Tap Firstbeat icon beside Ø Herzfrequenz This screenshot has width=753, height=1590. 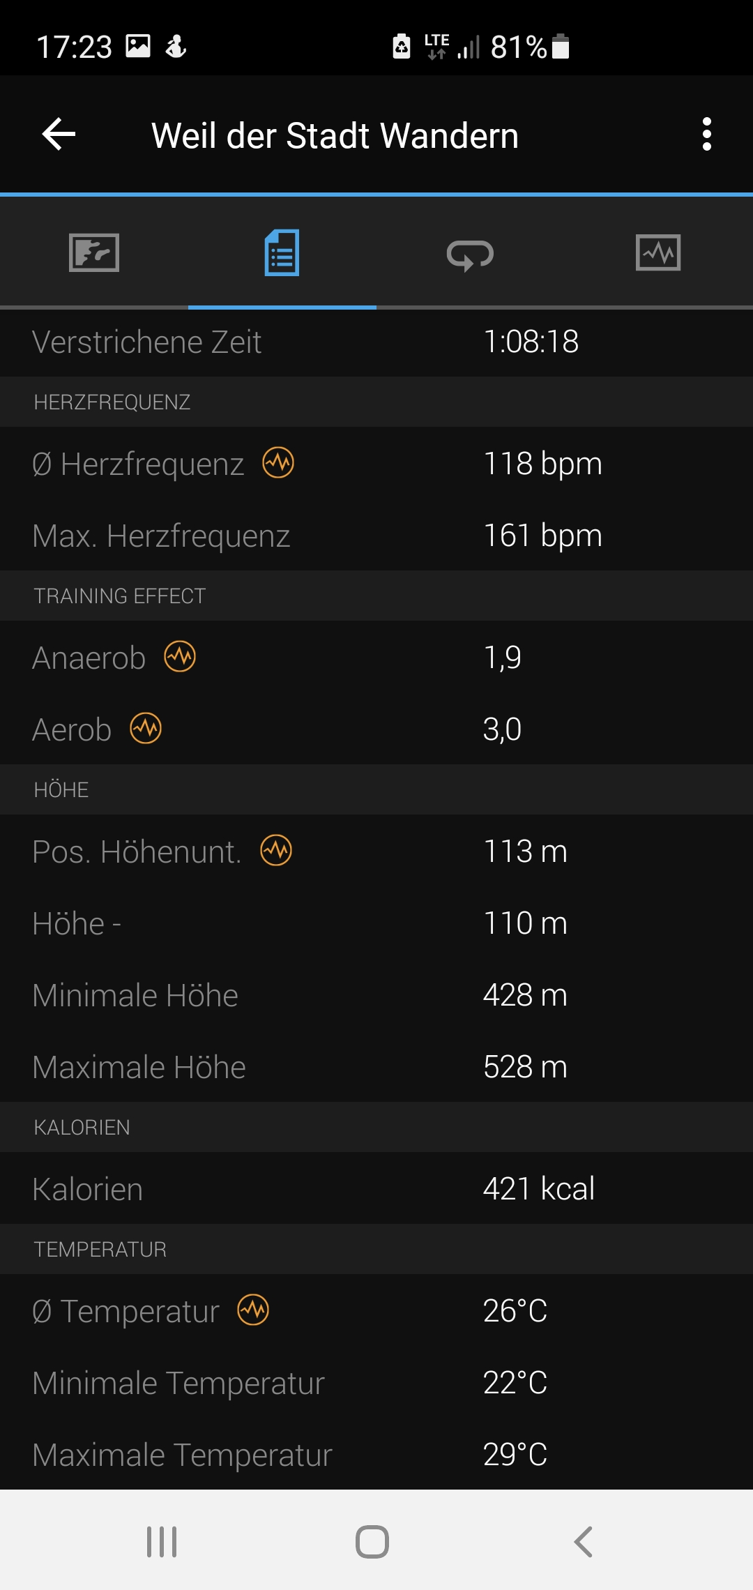(x=278, y=463)
